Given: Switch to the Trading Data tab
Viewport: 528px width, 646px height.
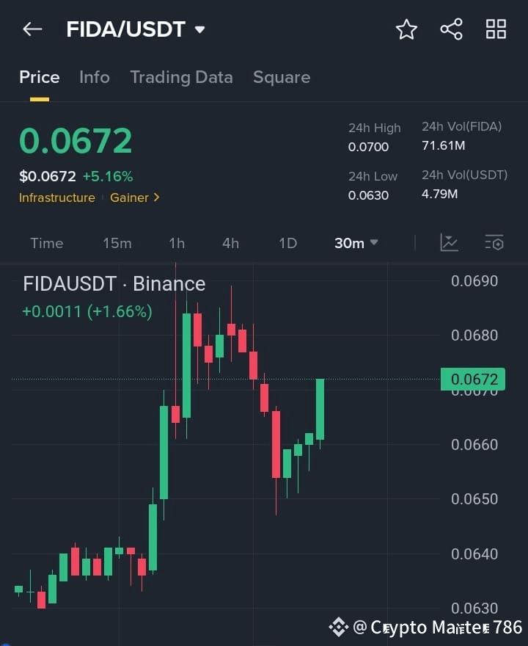Looking at the screenshot, I should coord(181,77).
